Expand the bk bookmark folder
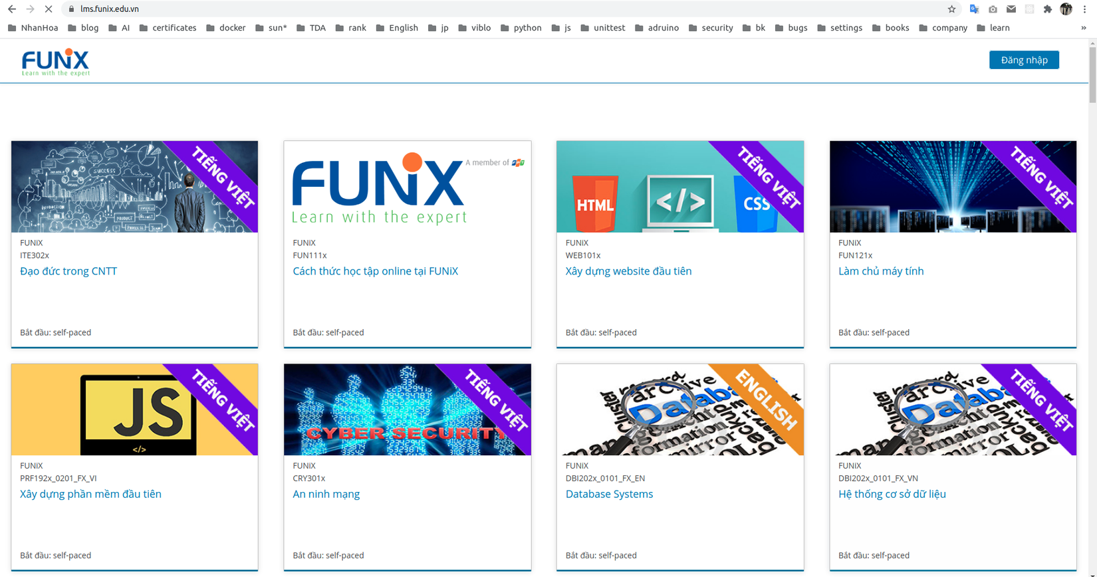This screenshot has width=1097, height=577. click(753, 28)
